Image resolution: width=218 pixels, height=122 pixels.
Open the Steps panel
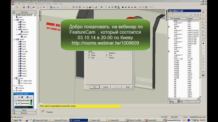coord(24,110)
